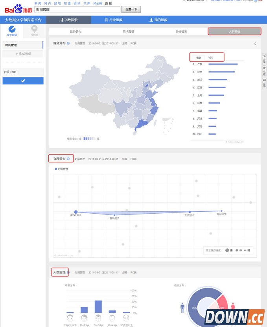
Task: Click the 20~29岁 age face icon
Action: (x=84, y=318)
